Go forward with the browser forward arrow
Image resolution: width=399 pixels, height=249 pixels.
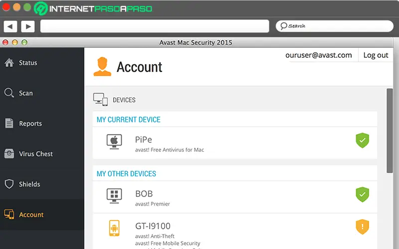point(27,26)
